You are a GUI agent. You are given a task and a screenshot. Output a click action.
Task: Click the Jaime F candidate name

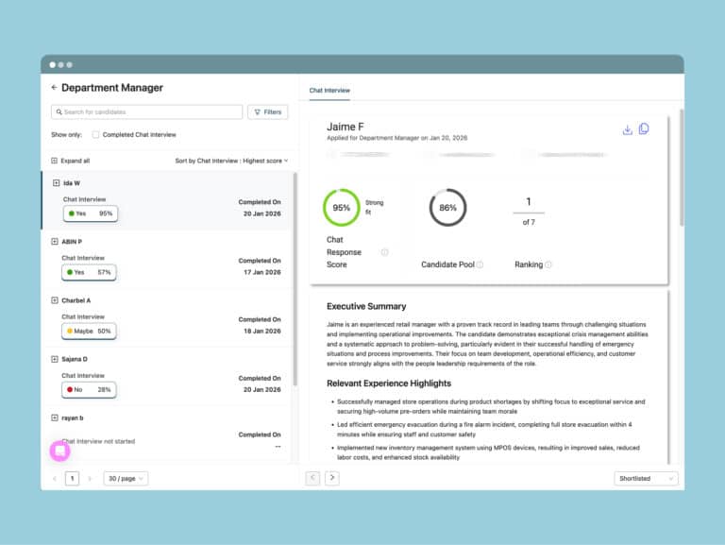[346, 127]
